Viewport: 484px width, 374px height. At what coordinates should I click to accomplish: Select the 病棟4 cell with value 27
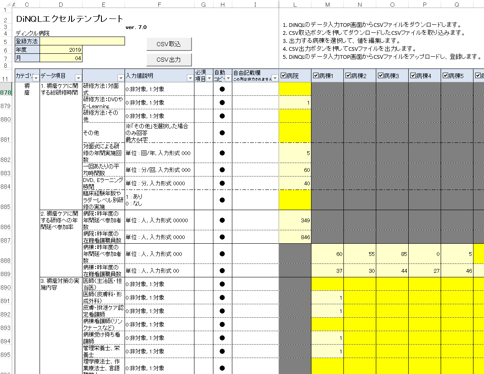[x=425, y=270]
